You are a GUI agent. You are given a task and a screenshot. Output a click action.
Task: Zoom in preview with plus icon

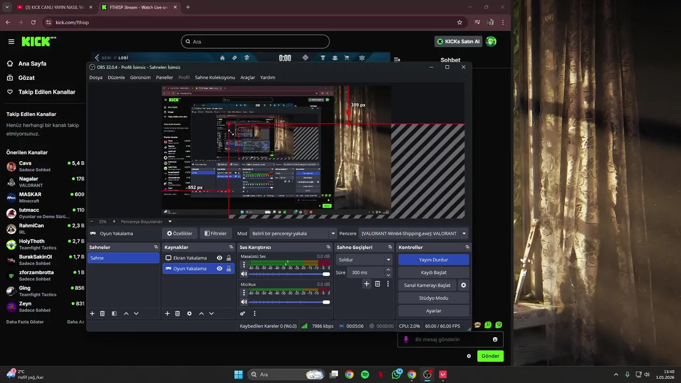click(114, 221)
